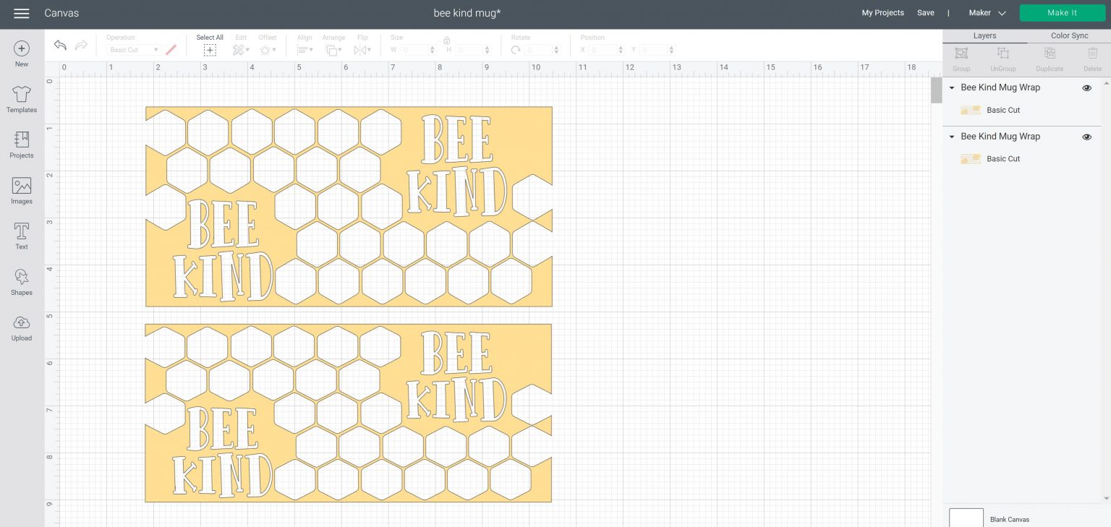Switch to the Color Sync tab

tap(1069, 35)
